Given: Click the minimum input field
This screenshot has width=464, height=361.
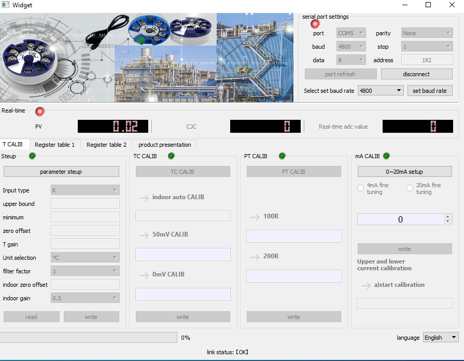Looking at the screenshot, I should click(x=85, y=217).
